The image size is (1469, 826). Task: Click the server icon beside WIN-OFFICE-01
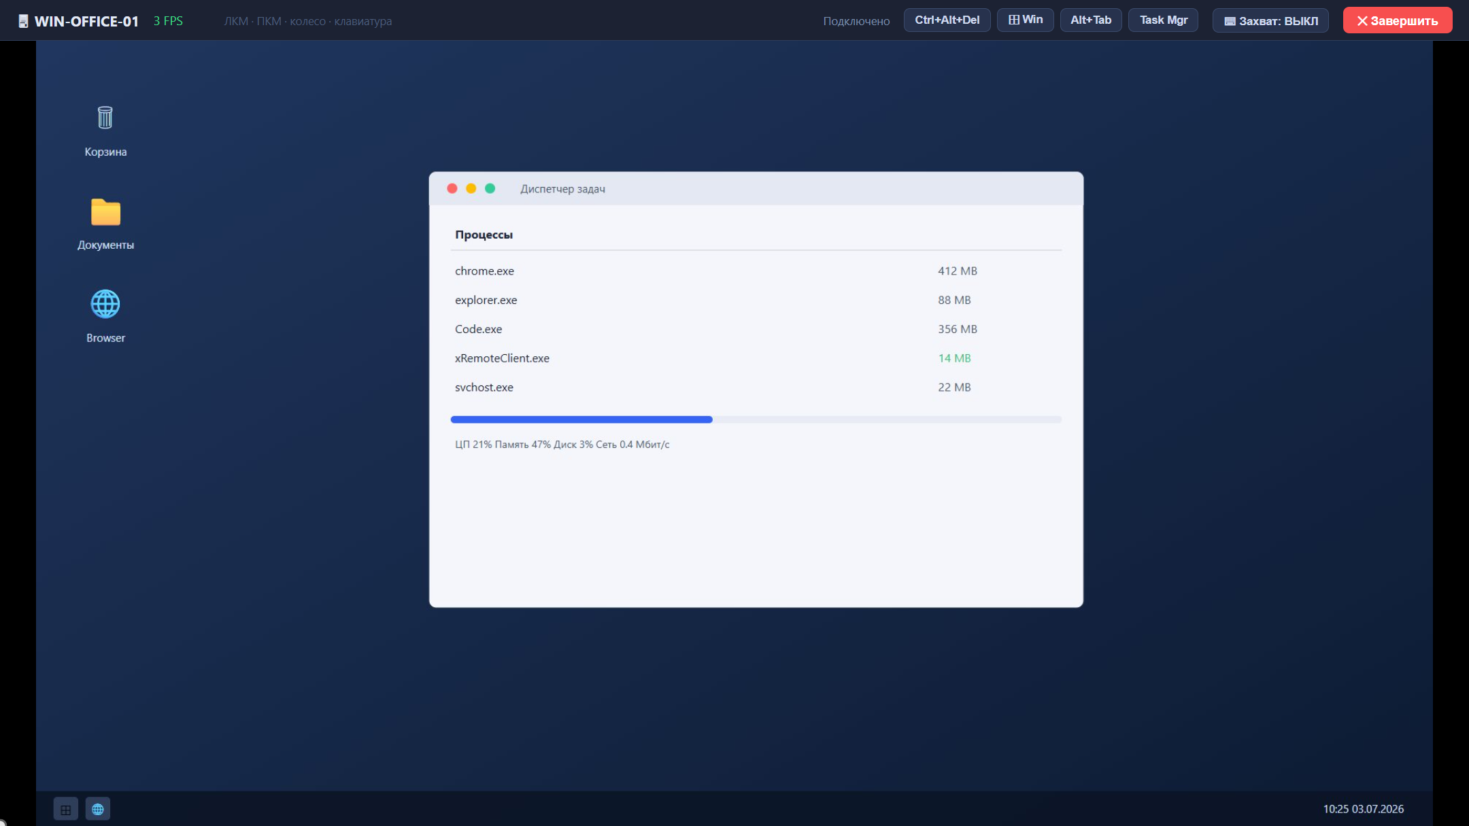pyautogui.click(x=23, y=21)
